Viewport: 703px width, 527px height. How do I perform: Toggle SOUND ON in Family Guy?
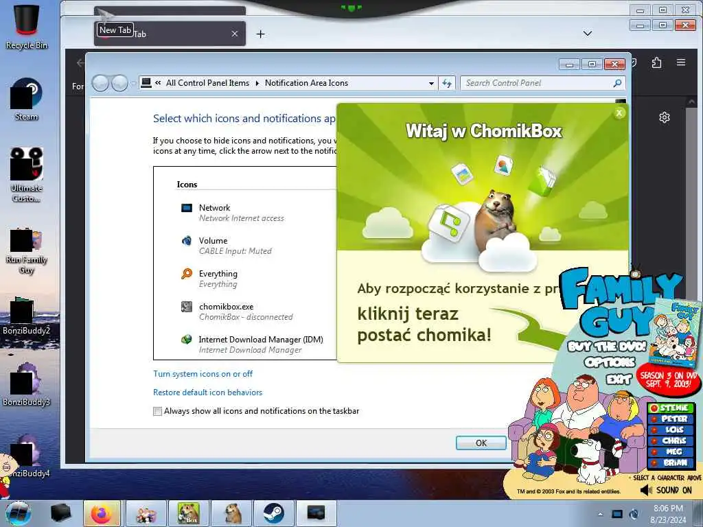point(666,490)
